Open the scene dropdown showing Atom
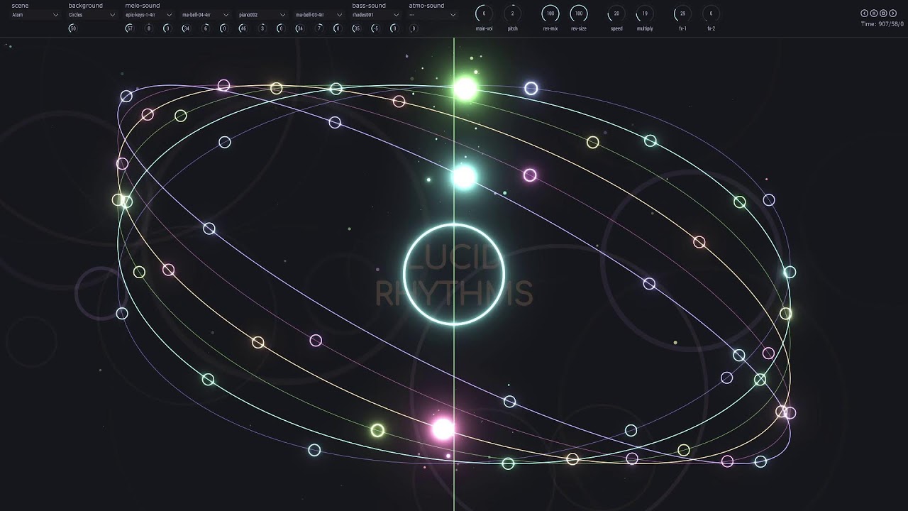Screen dimensions: 908x511 click(x=35, y=14)
